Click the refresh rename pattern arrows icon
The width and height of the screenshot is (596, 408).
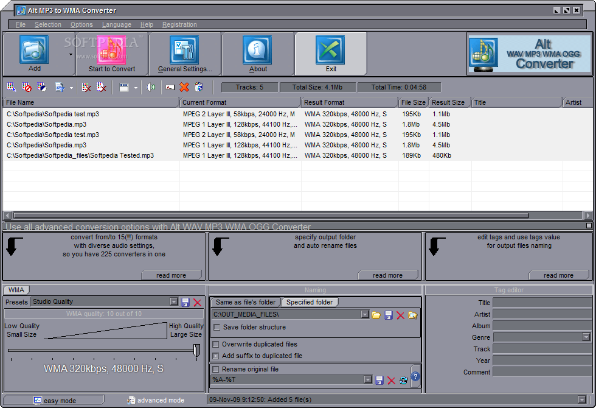point(403,380)
